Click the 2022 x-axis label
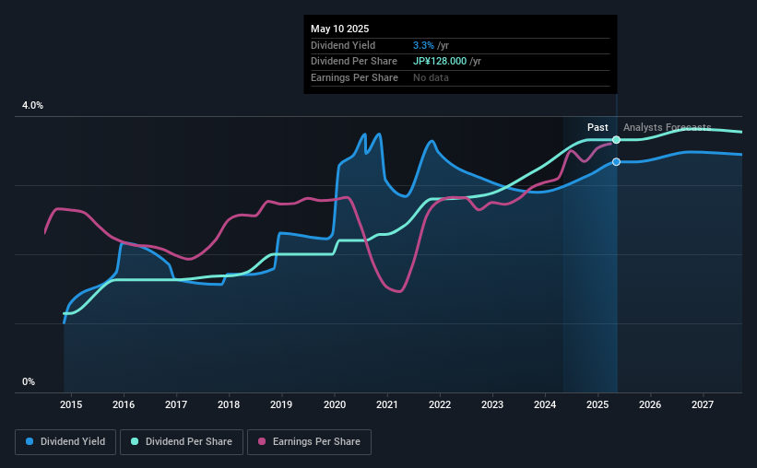 440,404
